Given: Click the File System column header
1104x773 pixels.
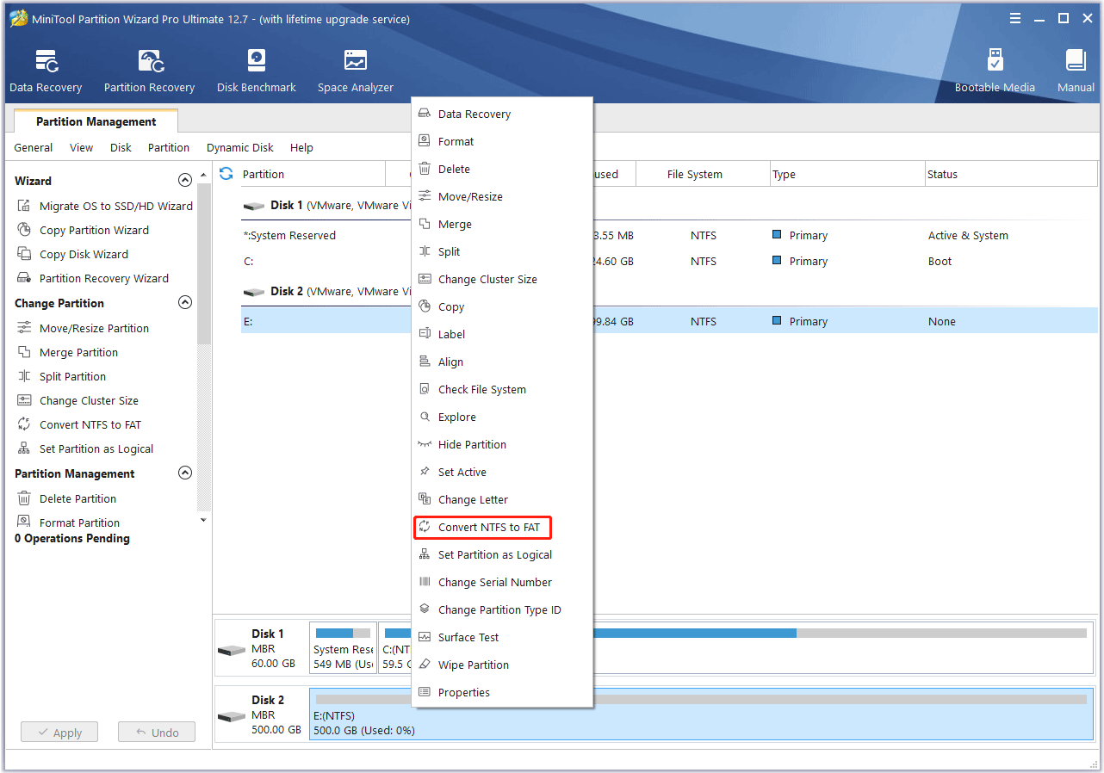Looking at the screenshot, I should tap(703, 174).
